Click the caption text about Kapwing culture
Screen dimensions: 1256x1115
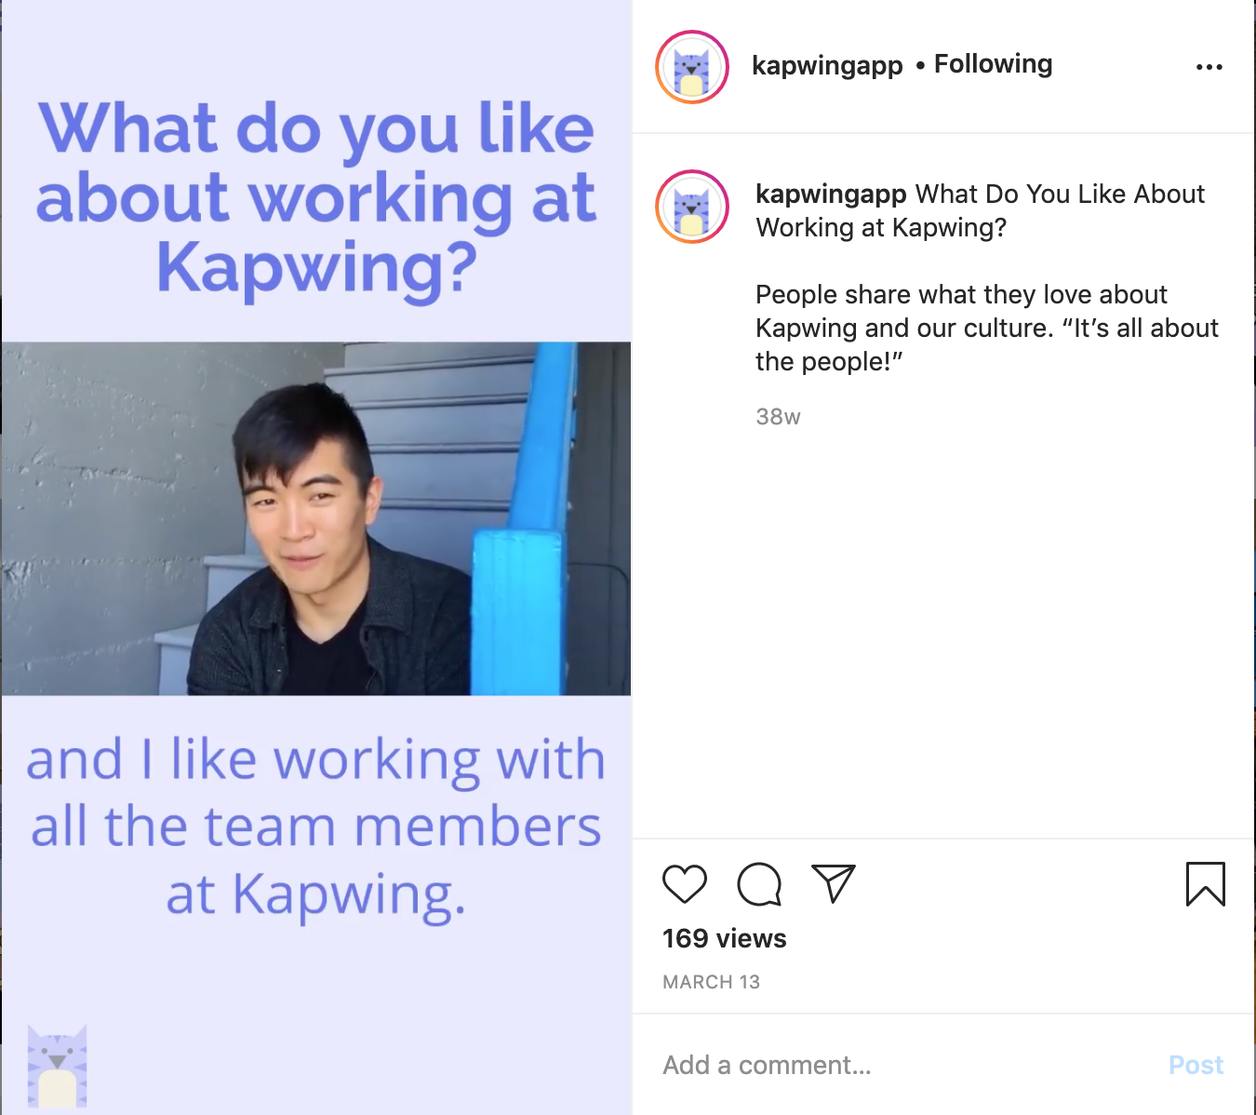coord(987,328)
